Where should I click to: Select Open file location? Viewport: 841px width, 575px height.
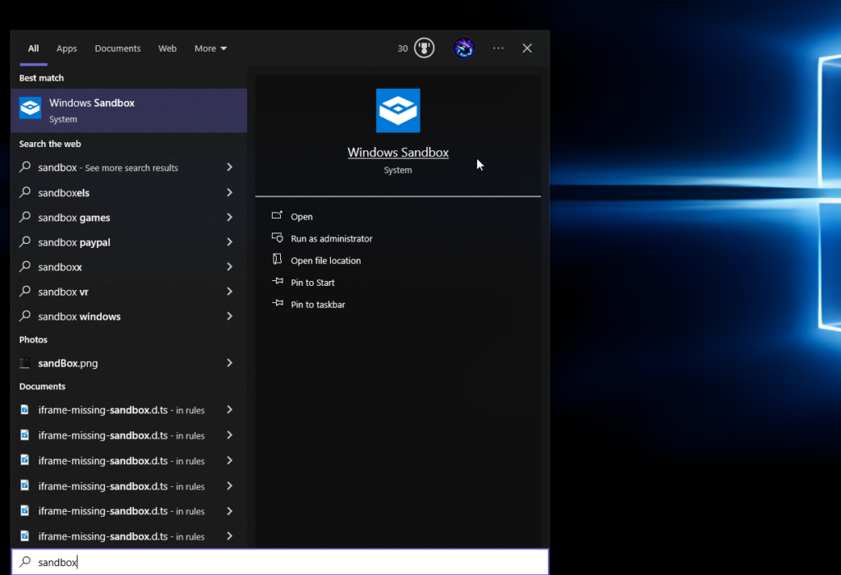[325, 260]
